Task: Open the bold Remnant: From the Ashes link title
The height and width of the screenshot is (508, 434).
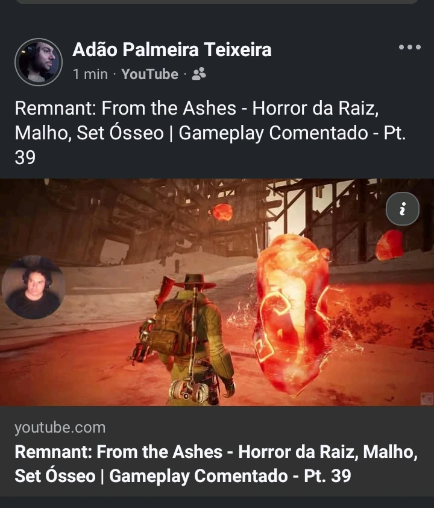Action: click(216, 463)
